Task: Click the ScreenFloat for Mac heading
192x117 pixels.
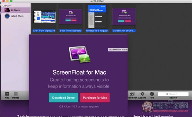Action: click(x=79, y=72)
